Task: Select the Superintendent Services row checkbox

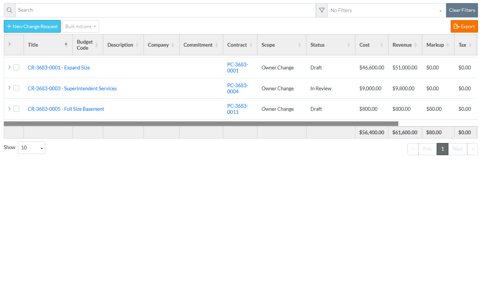Action: pyautogui.click(x=16, y=88)
